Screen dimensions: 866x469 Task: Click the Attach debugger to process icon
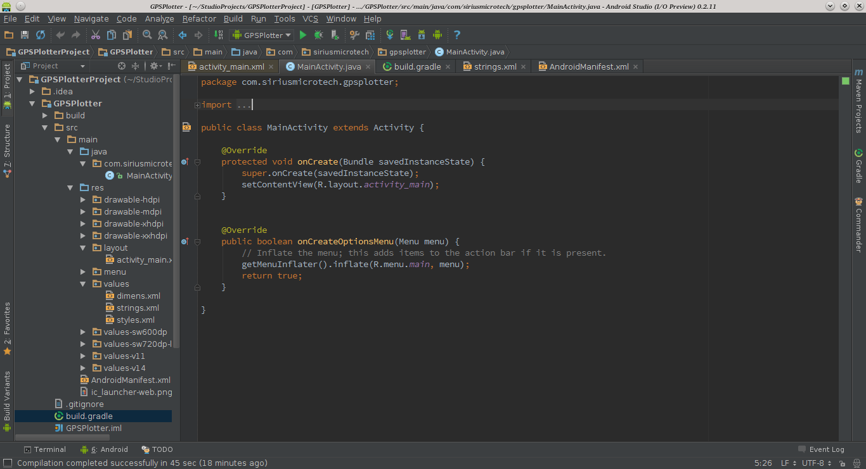coord(335,35)
